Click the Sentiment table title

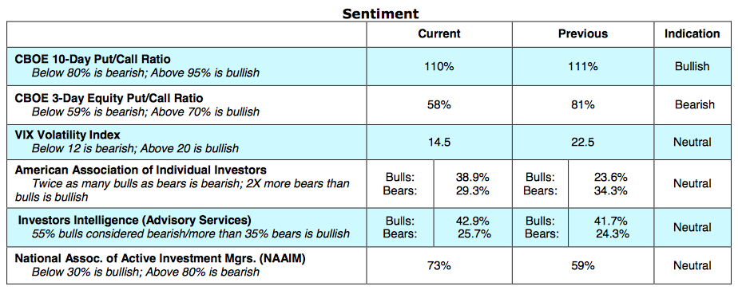[x=380, y=14]
